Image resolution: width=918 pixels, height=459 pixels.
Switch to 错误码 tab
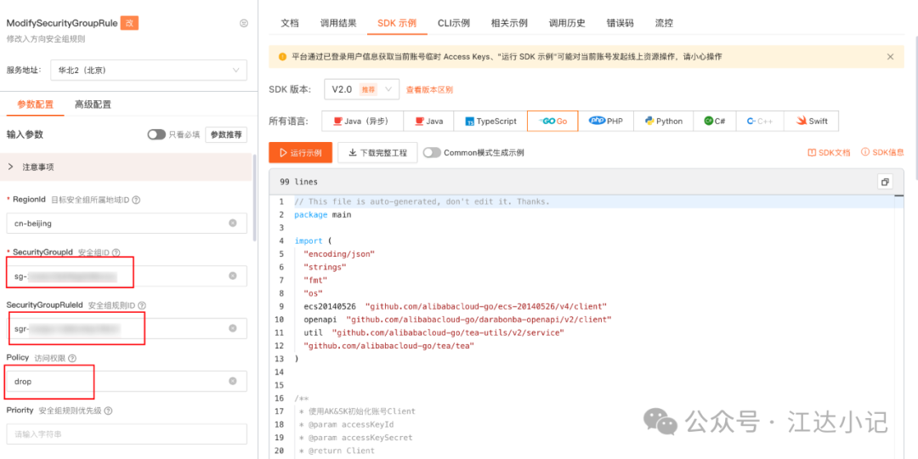[x=620, y=24]
